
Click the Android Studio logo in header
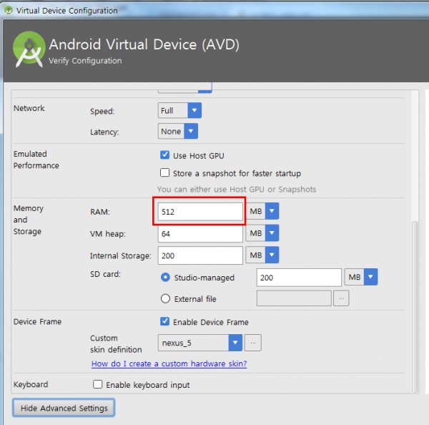coord(29,49)
